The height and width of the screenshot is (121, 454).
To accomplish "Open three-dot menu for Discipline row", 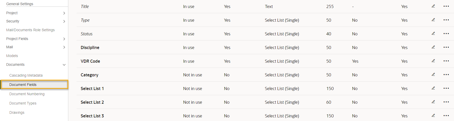I will [446, 47].
